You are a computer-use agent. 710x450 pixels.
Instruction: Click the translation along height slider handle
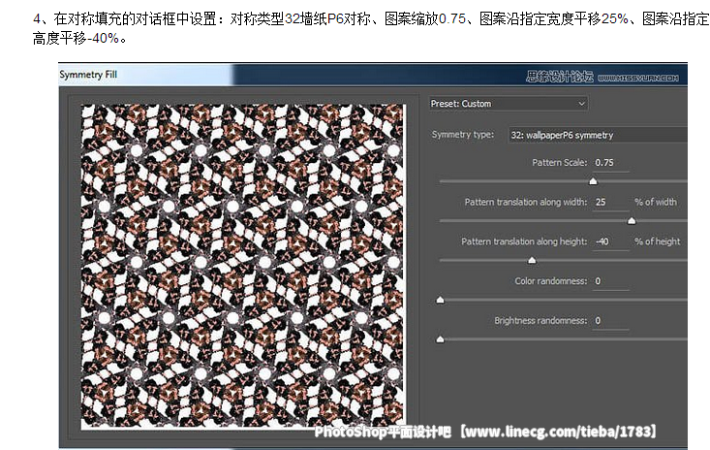532,261
